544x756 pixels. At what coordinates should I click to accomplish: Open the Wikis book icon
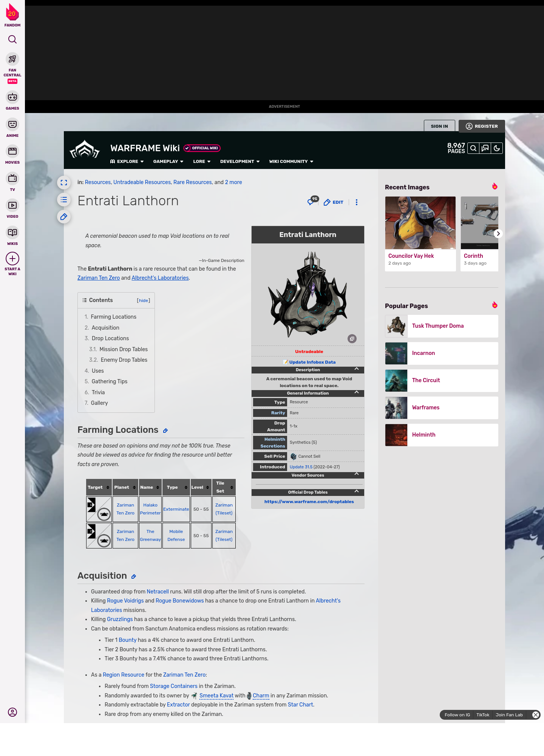[12, 232]
